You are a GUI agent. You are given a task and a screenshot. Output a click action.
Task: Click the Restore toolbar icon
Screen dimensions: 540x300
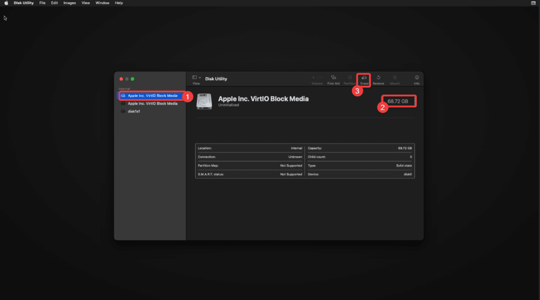click(x=378, y=78)
